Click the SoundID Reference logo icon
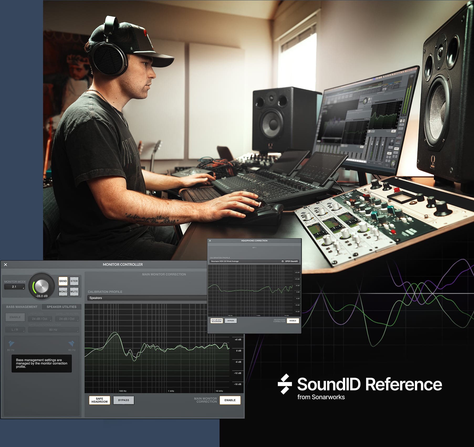The image size is (474, 447). pos(285,384)
